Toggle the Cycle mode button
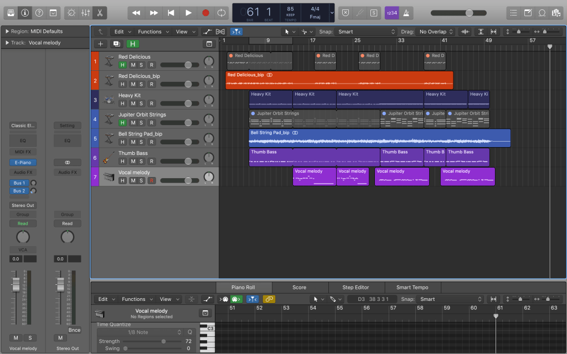The image size is (567, 354). [222, 12]
